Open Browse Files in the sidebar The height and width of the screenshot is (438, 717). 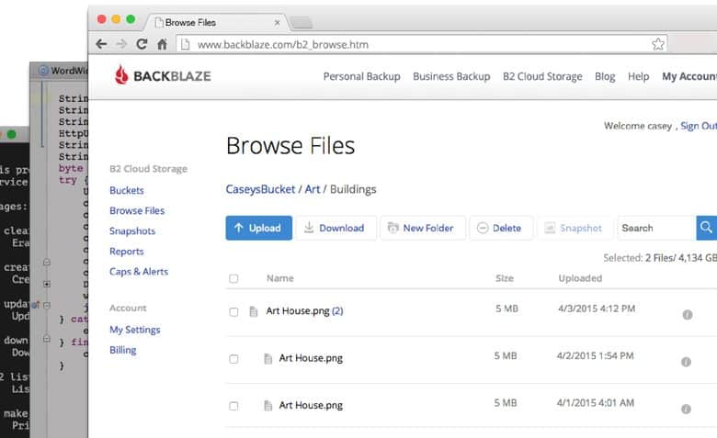137,210
